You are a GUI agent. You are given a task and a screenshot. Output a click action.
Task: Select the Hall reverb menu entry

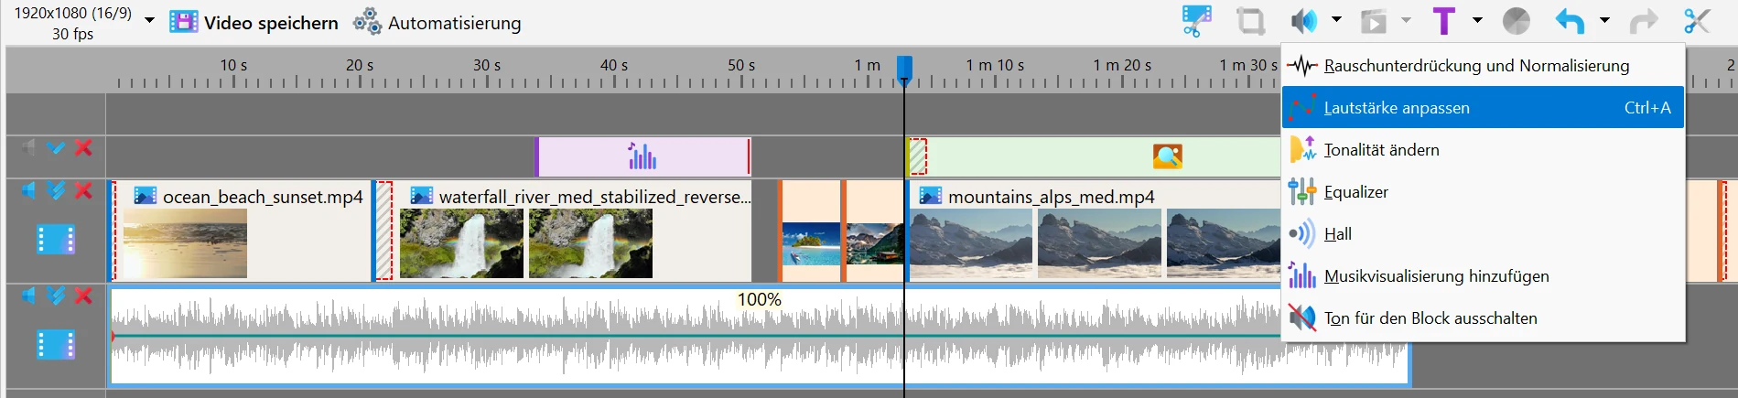pyautogui.click(x=1483, y=233)
